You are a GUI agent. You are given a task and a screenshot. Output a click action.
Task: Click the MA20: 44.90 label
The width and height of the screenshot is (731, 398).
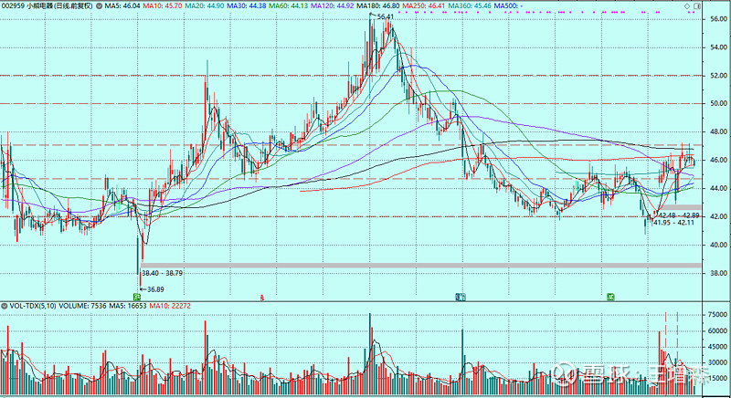coord(204,6)
